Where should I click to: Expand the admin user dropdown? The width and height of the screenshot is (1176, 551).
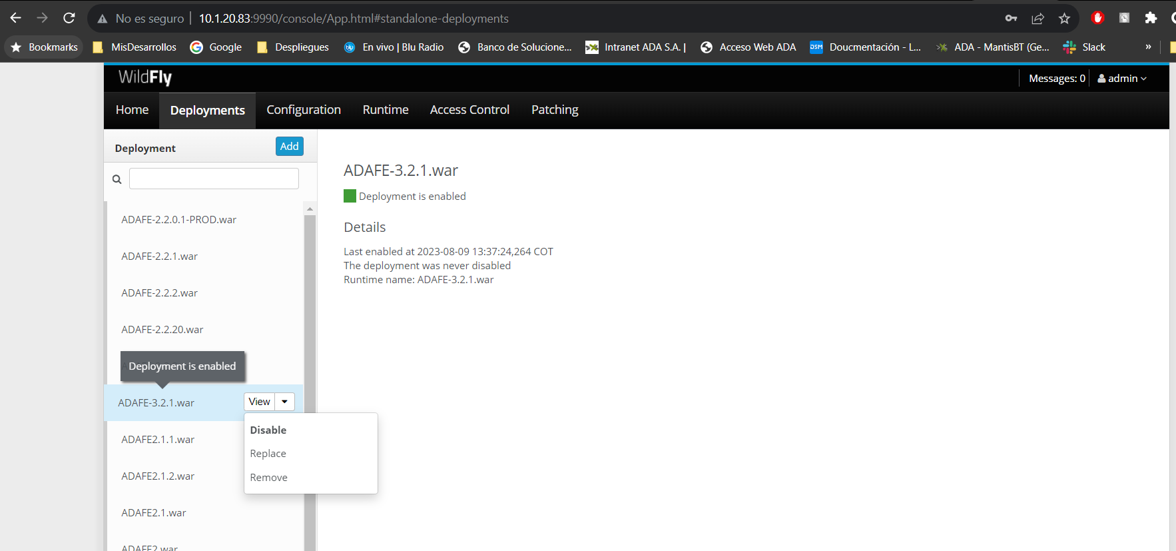[x=1122, y=79]
